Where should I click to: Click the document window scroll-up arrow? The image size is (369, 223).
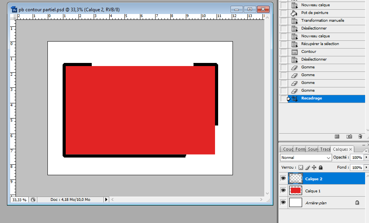pos(268,17)
